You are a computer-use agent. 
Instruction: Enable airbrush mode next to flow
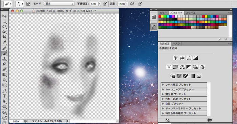pos(132,4)
